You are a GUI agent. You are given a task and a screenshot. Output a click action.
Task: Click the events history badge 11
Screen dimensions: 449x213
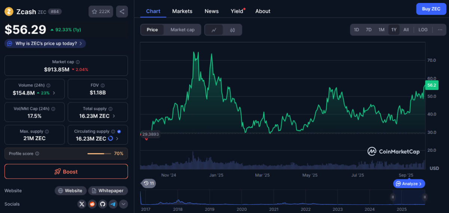click(149, 183)
